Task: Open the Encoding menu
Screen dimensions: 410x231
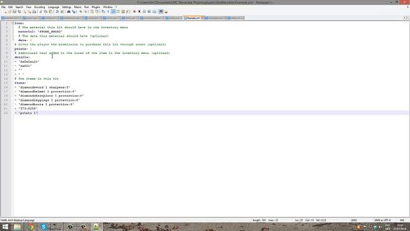Action: coord(40,7)
